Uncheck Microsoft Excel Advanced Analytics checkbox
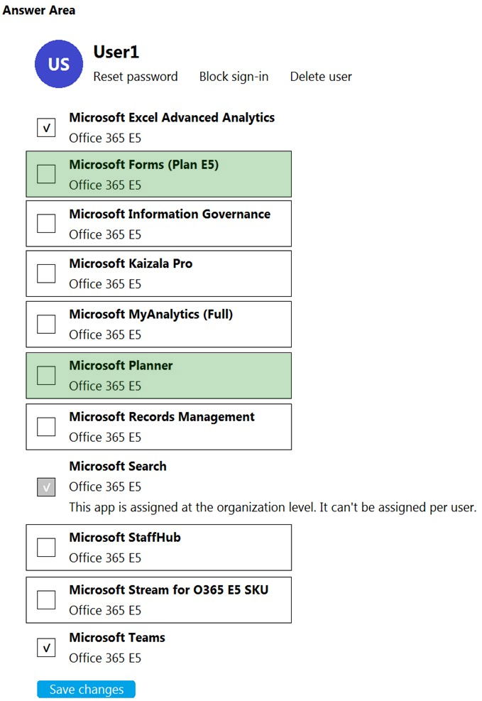Viewport: 482px width, 701px height. point(46,127)
